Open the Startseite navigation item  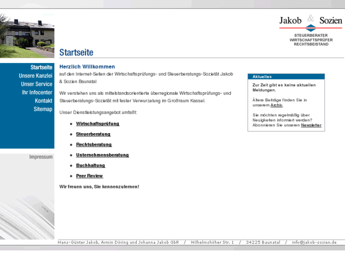[x=41, y=67]
